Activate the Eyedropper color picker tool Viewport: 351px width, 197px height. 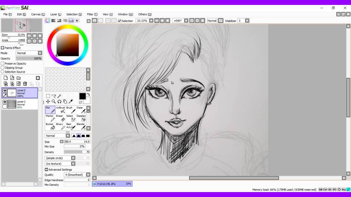(71, 102)
